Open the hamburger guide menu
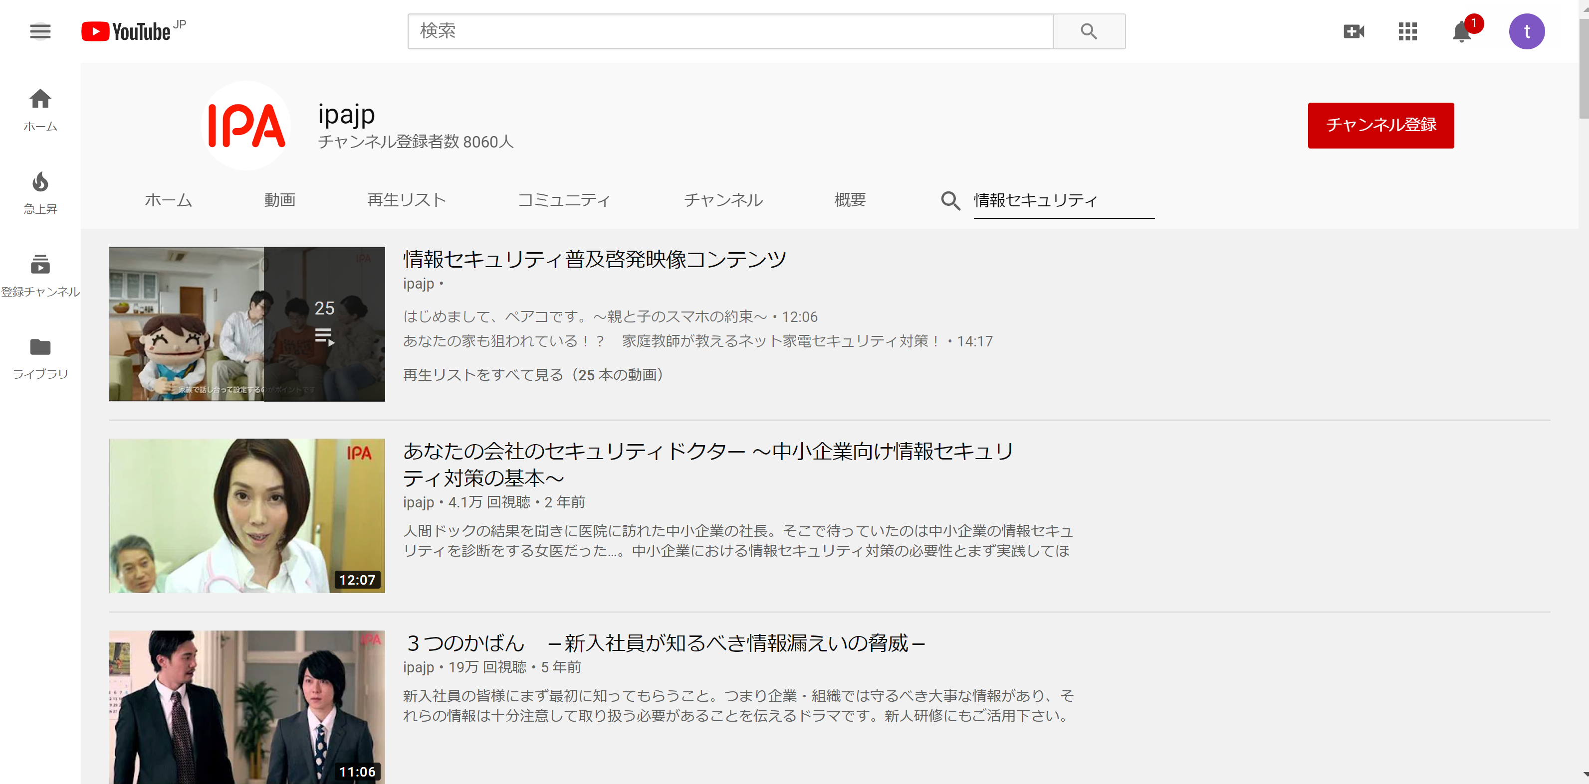This screenshot has width=1589, height=784. point(40,31)
